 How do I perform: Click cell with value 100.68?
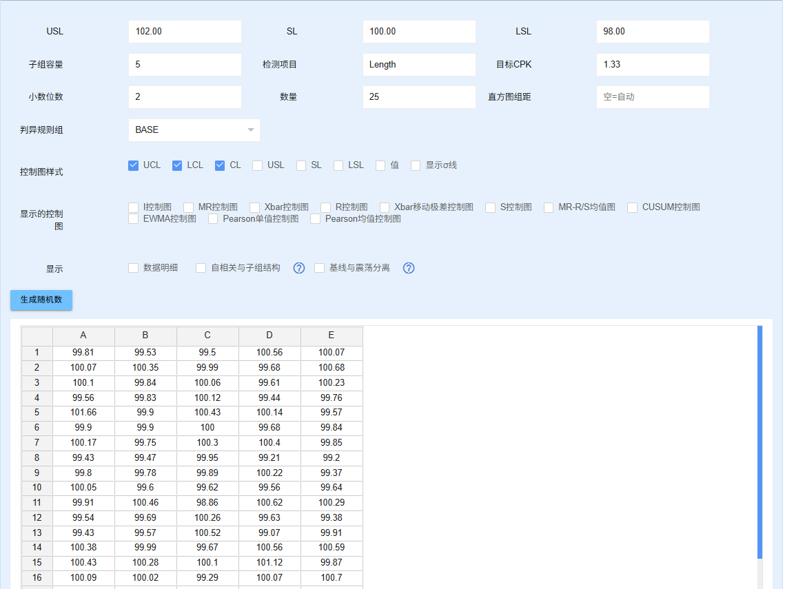(x=332, y=368)
